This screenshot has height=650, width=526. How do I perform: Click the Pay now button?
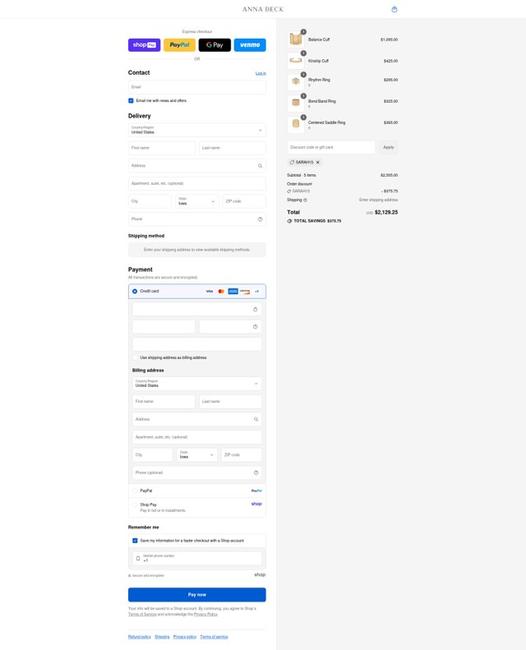[197, 594]
